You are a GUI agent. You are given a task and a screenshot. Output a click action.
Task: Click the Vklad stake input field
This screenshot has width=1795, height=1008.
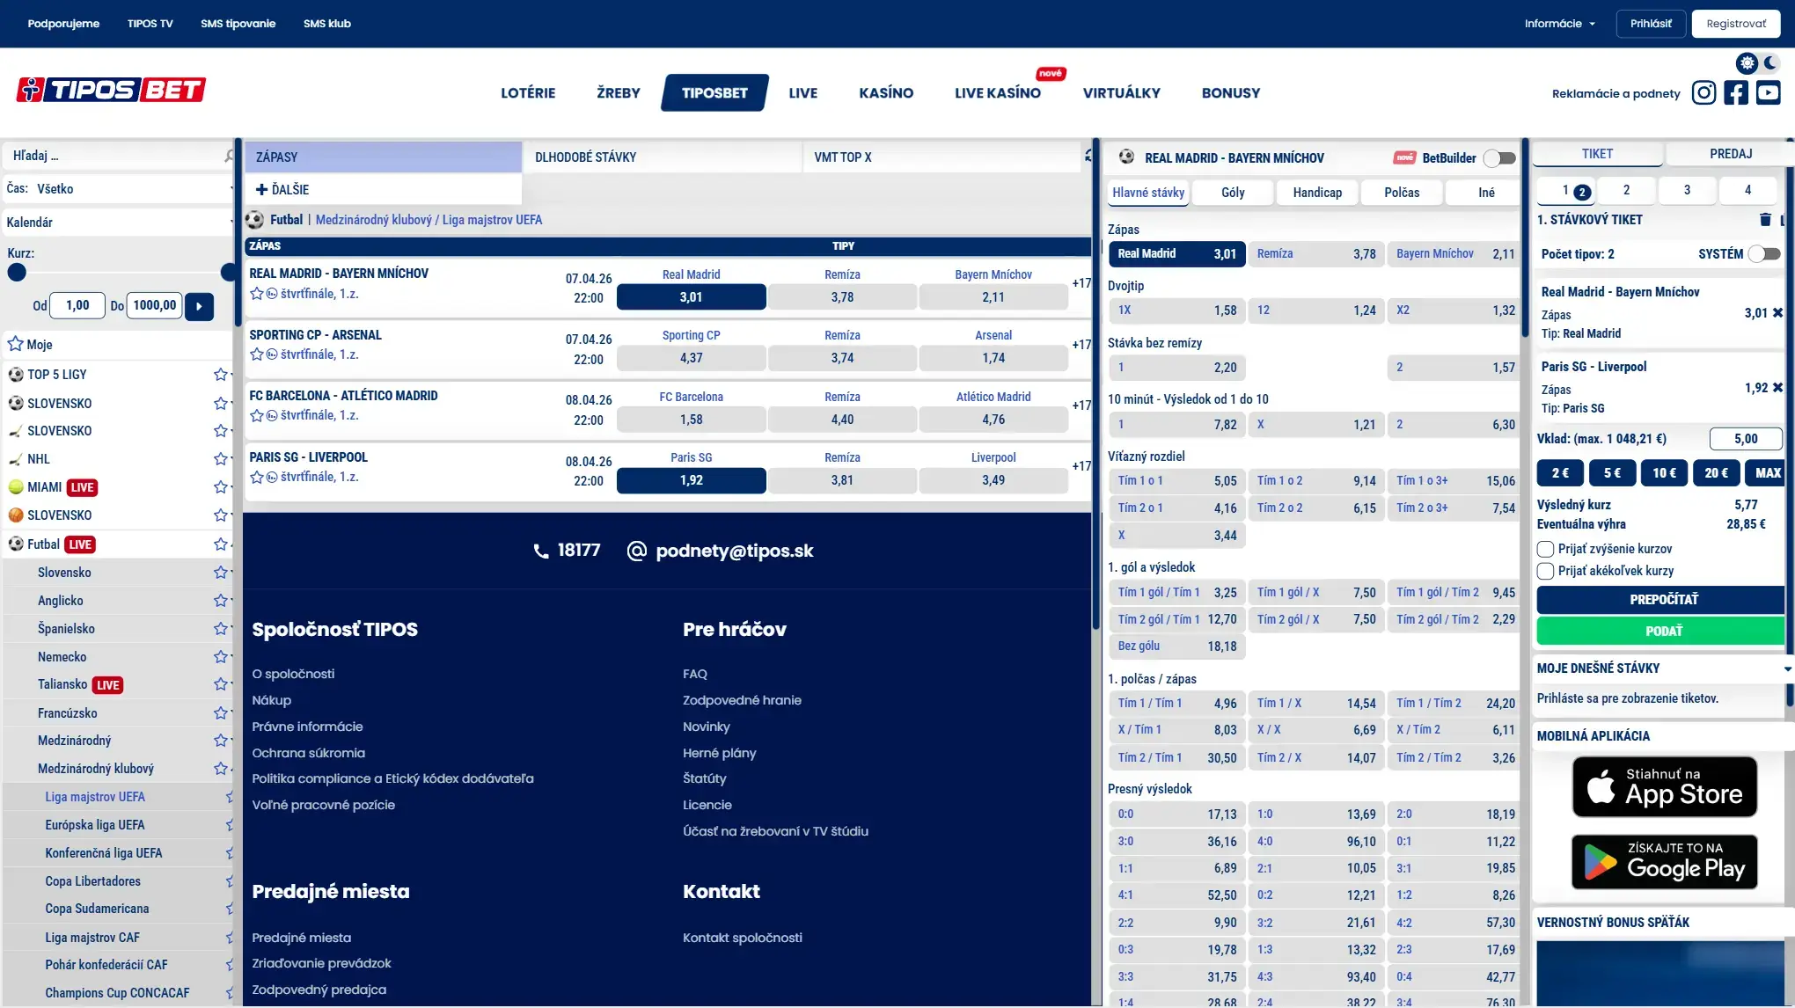[1745, 438]
